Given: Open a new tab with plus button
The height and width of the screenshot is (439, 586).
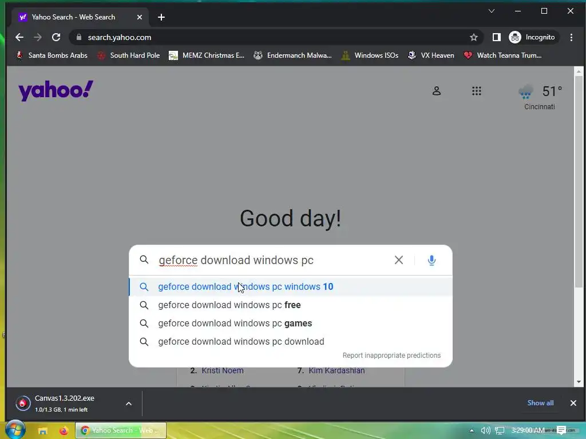Looking at the screenshot, I should (161, 17).
